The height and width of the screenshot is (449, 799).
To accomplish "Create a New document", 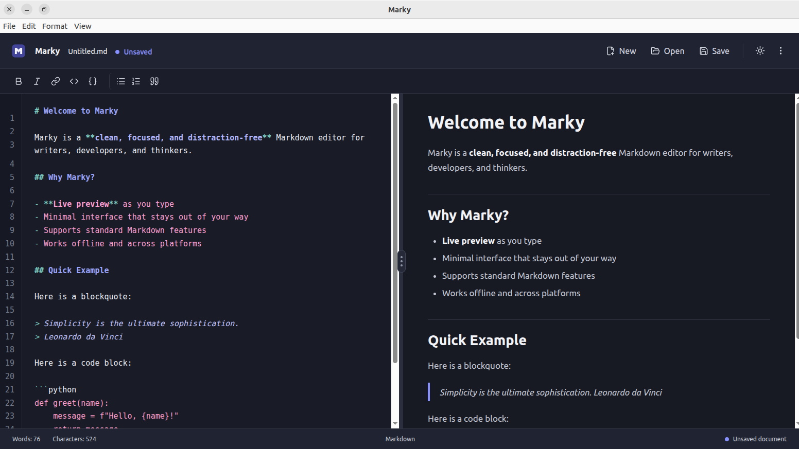I will point(621,51).
